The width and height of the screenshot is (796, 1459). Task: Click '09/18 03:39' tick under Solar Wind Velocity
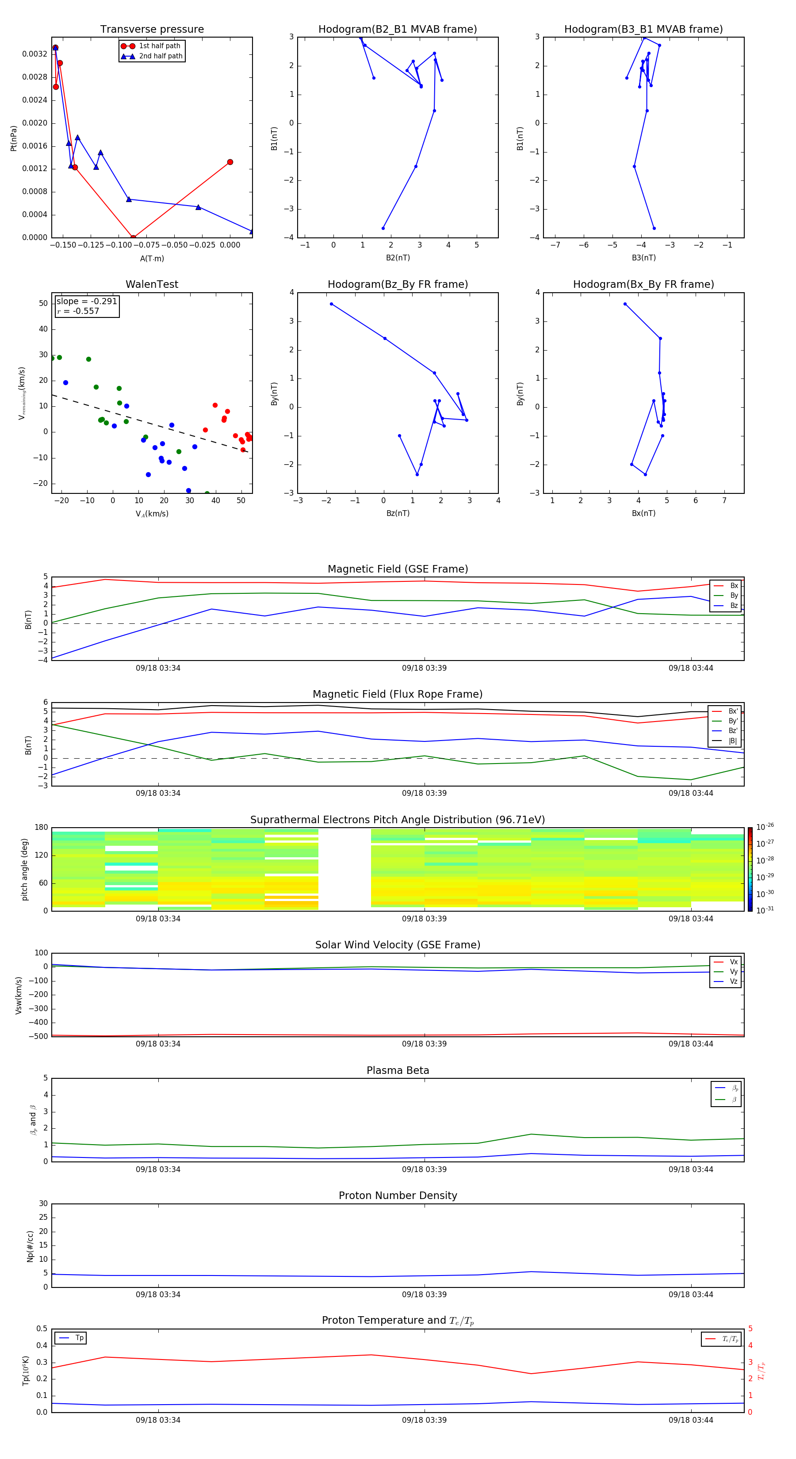tap(425, 1044)
